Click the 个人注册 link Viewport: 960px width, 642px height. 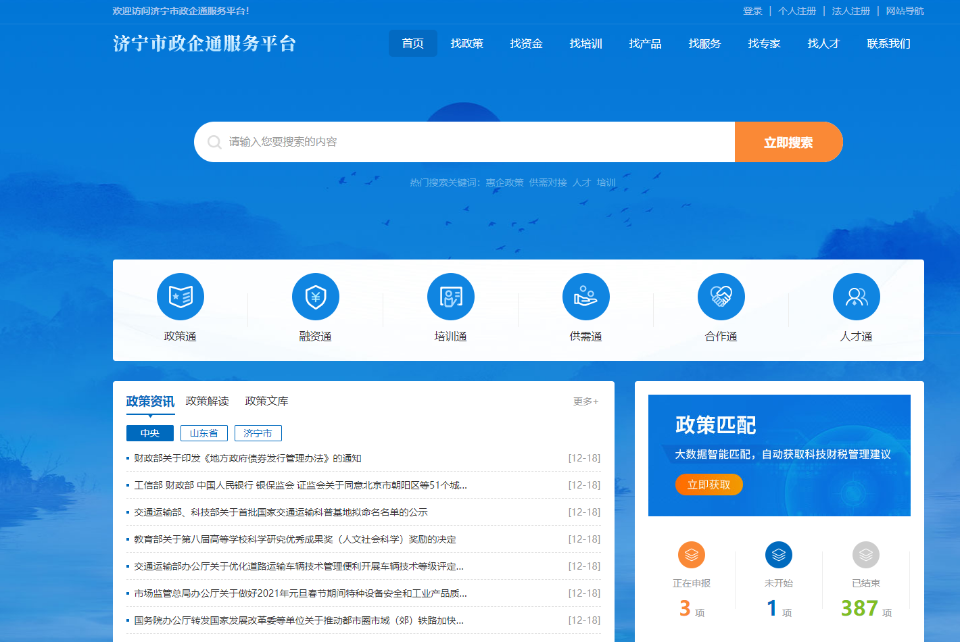[x=797, y=11]
